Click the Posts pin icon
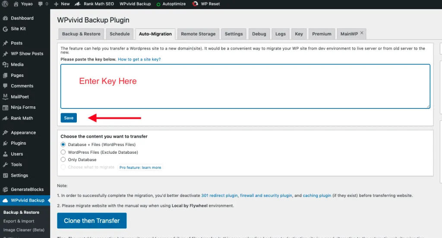Image resolution: width=442 pixels, height=238 pixels. 5,43
